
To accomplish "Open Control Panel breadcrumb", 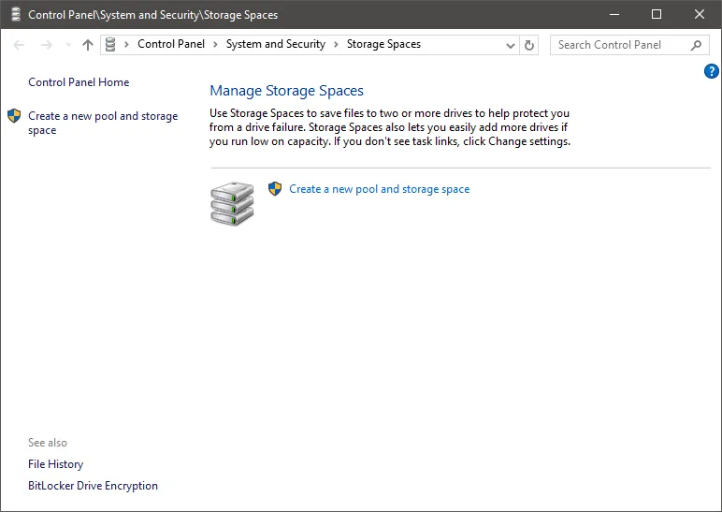I will point(171,44).
